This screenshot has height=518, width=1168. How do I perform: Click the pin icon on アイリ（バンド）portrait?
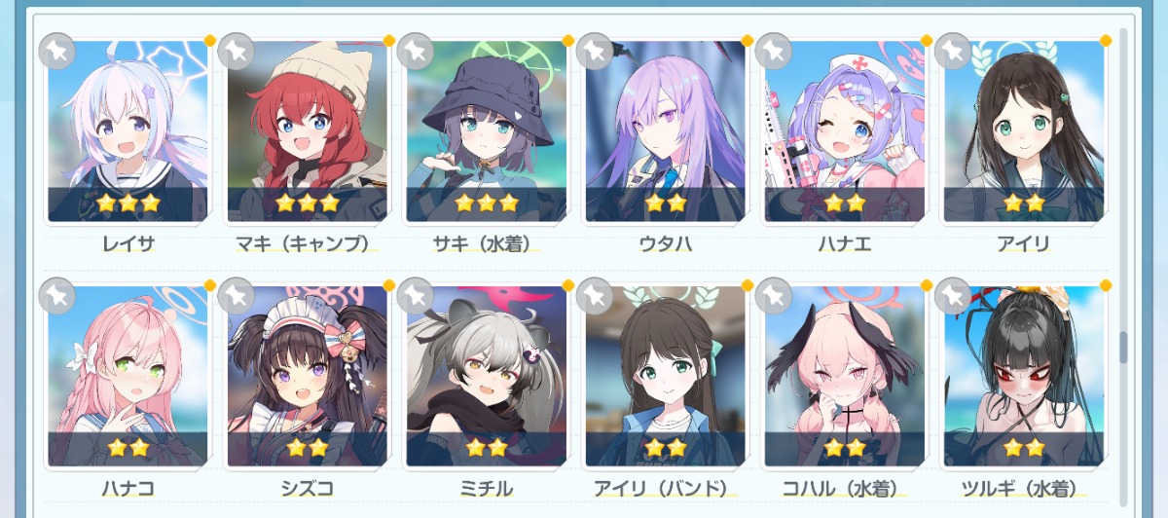point(594,296)
